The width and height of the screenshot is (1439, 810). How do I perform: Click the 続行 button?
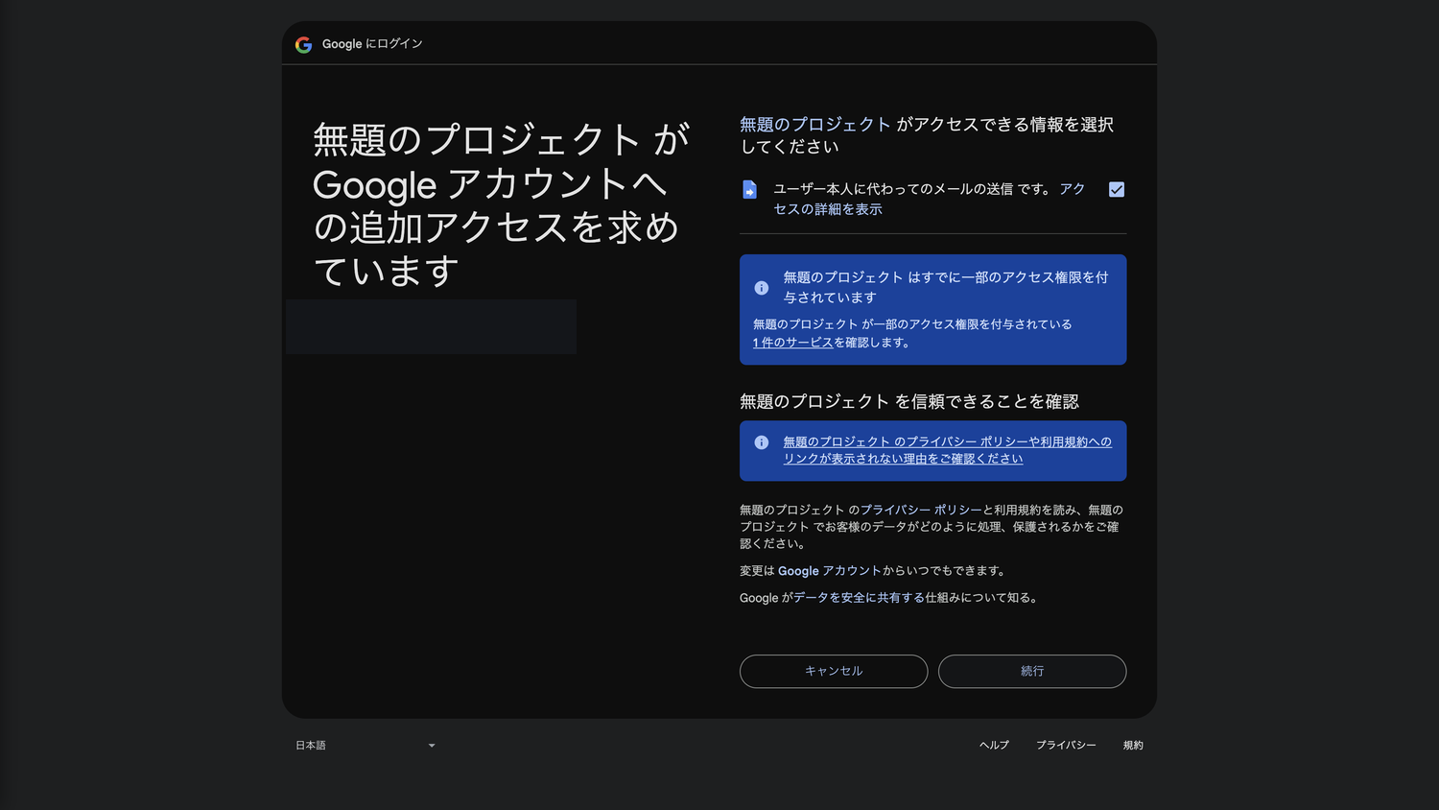[x=1032, y=671]
